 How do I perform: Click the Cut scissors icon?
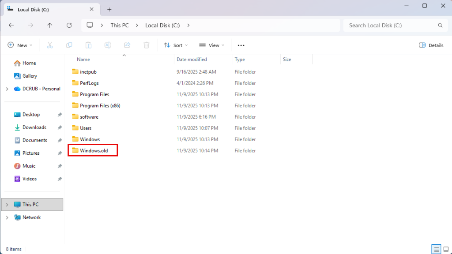click(x=50, y=45)
